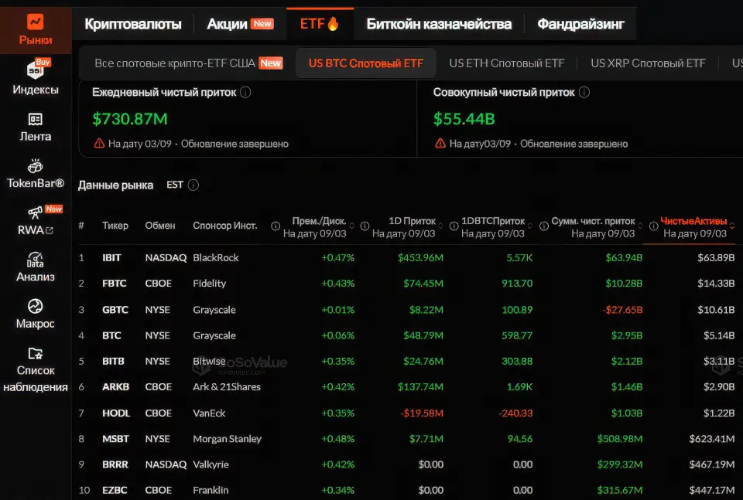Open the RWA sidebar item
743x500 pixels.
pyautogui.click(x=36, y=221)
